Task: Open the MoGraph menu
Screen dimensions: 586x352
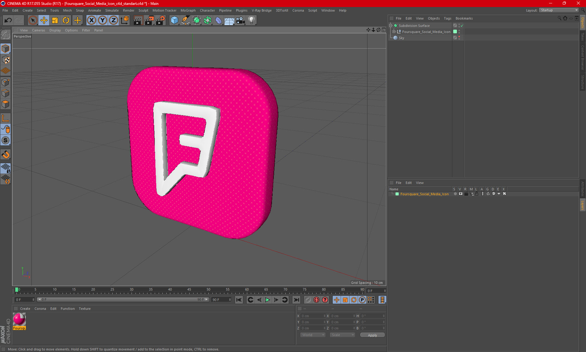Action: point(188,10)
